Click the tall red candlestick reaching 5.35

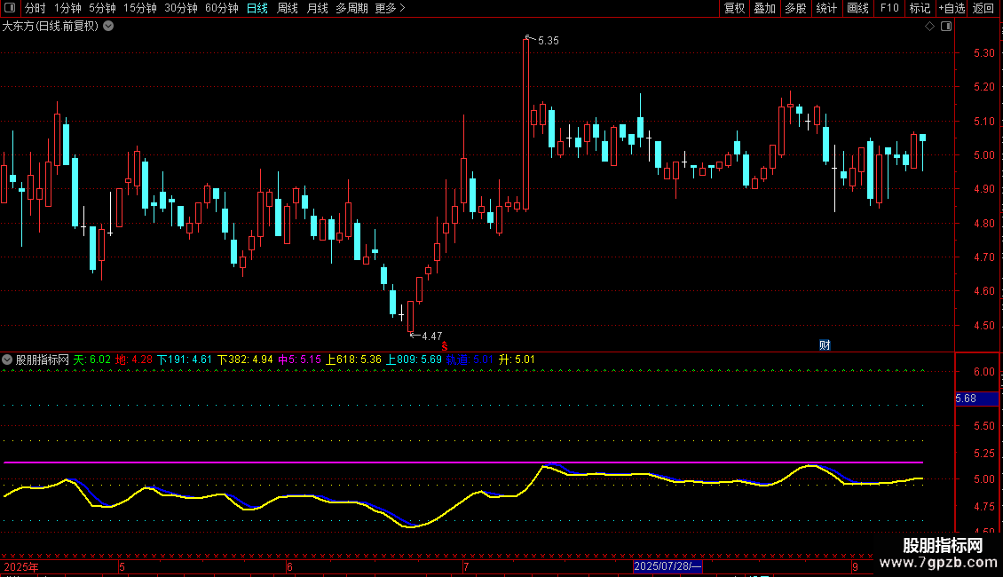525,125
